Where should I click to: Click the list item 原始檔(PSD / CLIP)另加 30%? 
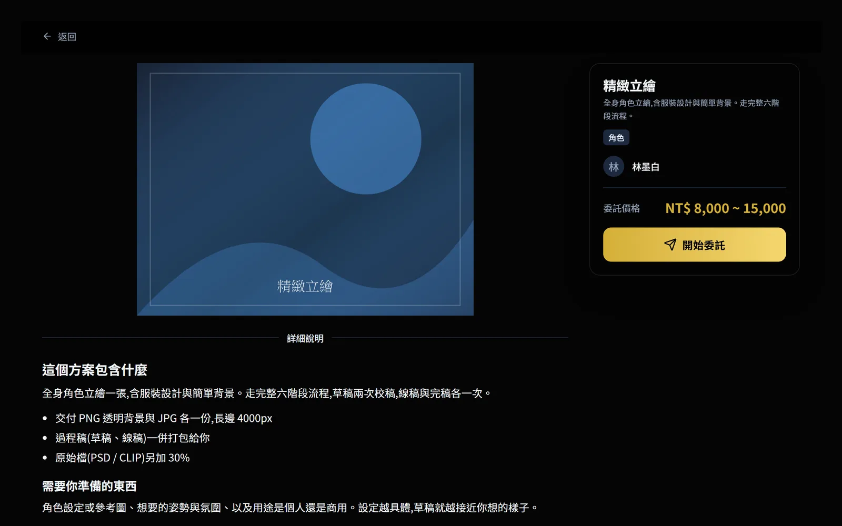pos(123,458)
